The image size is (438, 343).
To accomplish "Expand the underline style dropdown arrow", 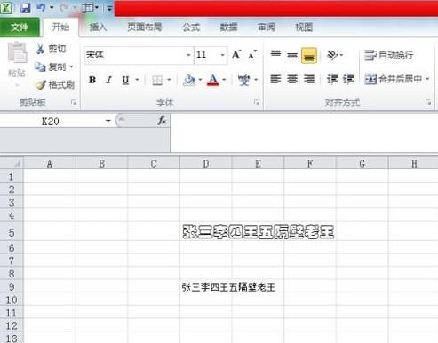I will pos(137,80).
